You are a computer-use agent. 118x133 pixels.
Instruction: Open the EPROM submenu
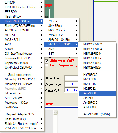click(x=22, y=2)
